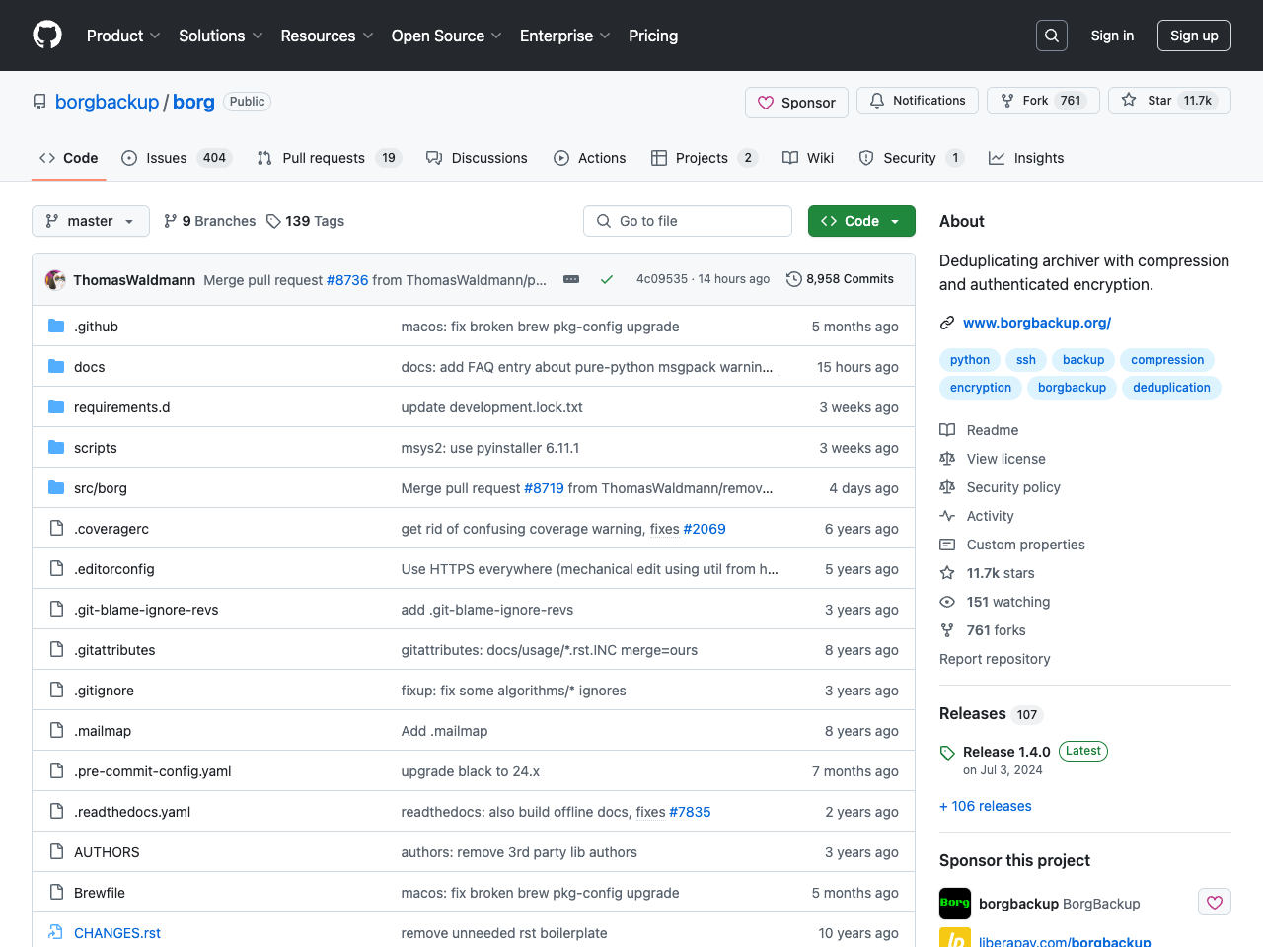Open the Pull requests tab
1263x947 pixels.
point(329,158)
